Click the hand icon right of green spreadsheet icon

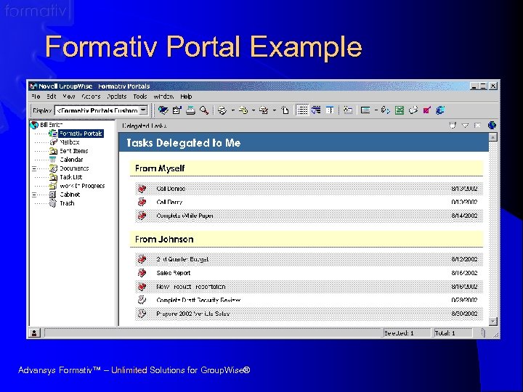click(x=413, y=110)
